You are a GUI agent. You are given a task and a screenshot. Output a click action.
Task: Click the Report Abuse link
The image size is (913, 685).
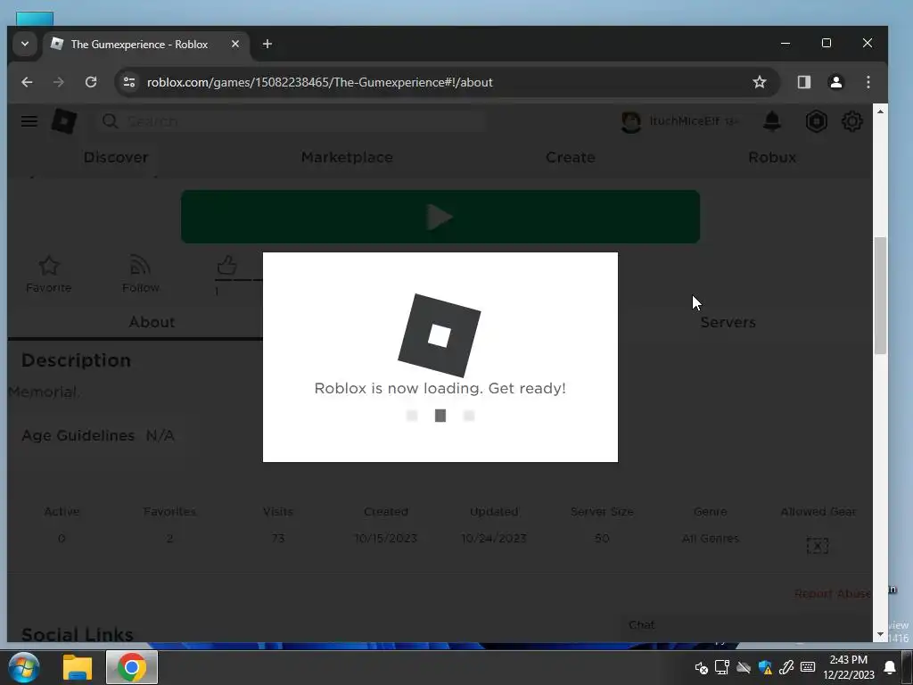(x=833, y=593)
